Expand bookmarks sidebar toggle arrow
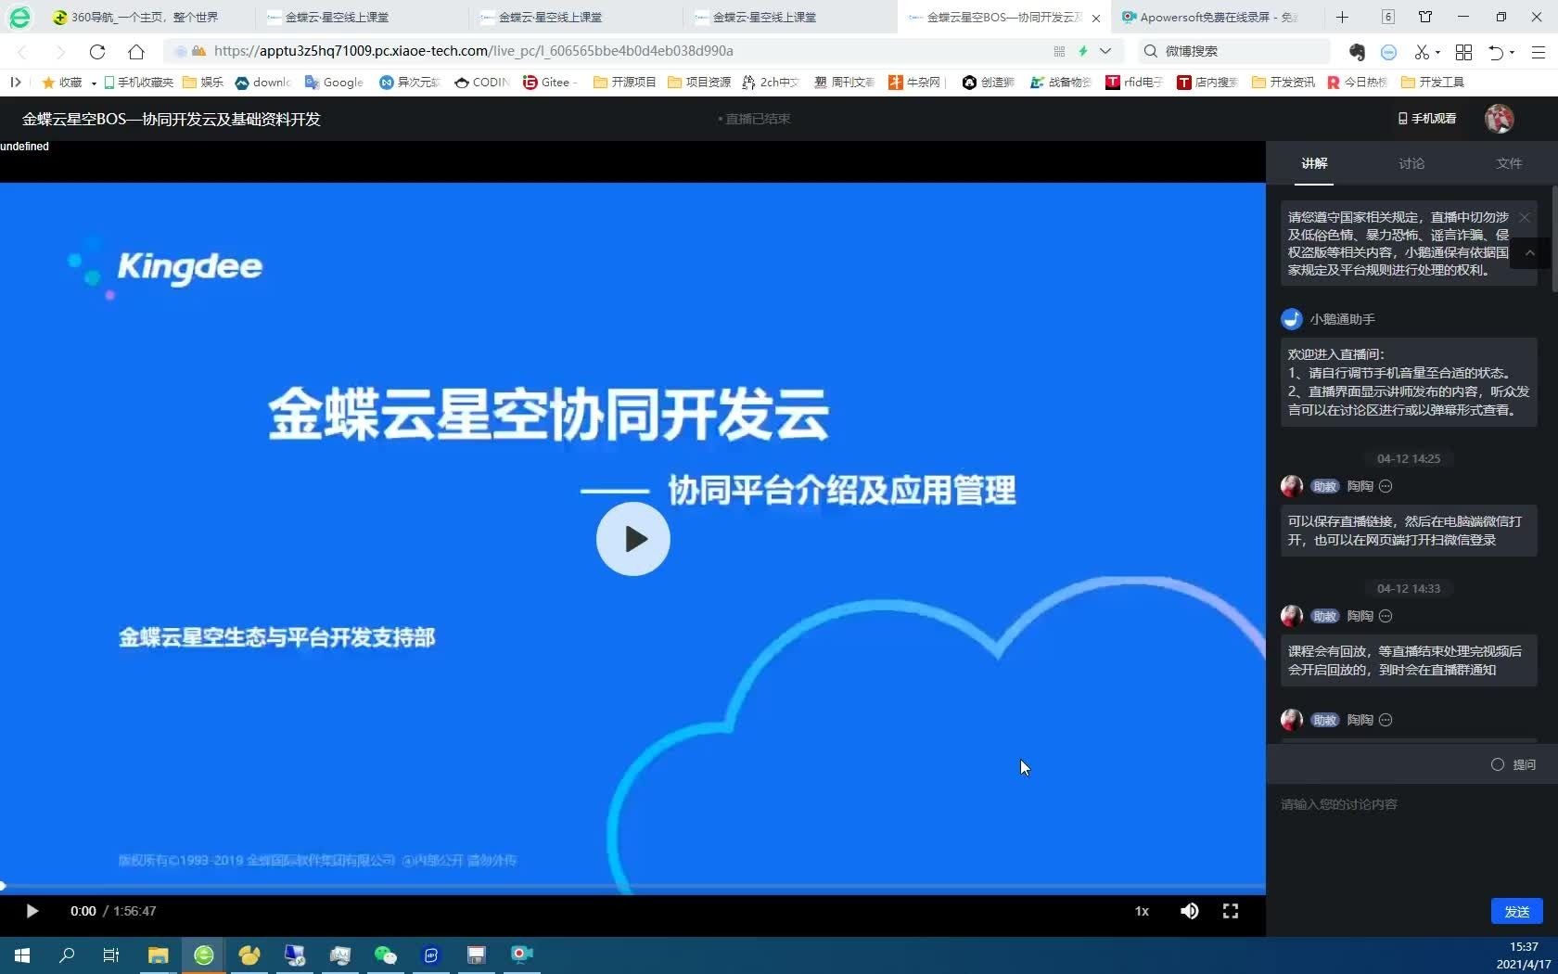 tap(16, 82)
